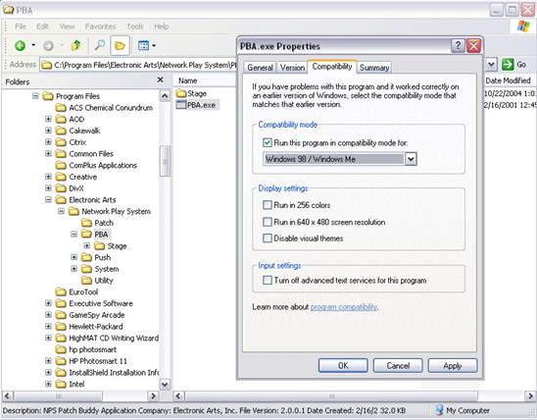Click OK in the Properties dialog

click(x=343, y=365)
